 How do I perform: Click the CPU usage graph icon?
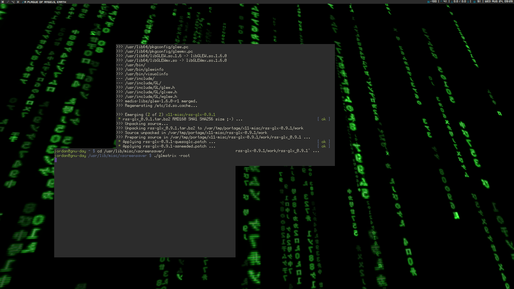point(441,2)
